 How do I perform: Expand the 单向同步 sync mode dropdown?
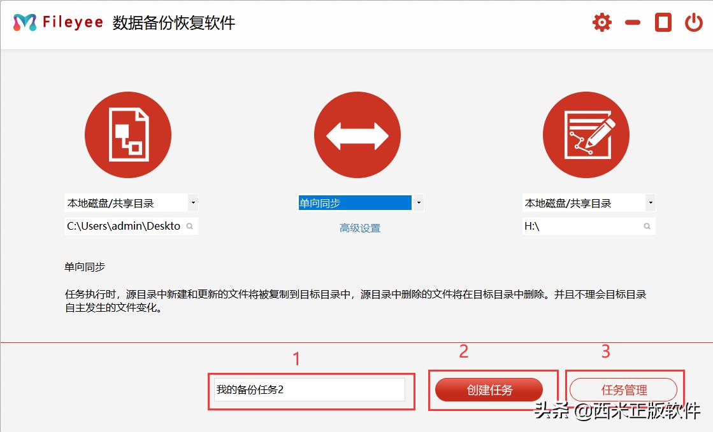pos(419,202)
